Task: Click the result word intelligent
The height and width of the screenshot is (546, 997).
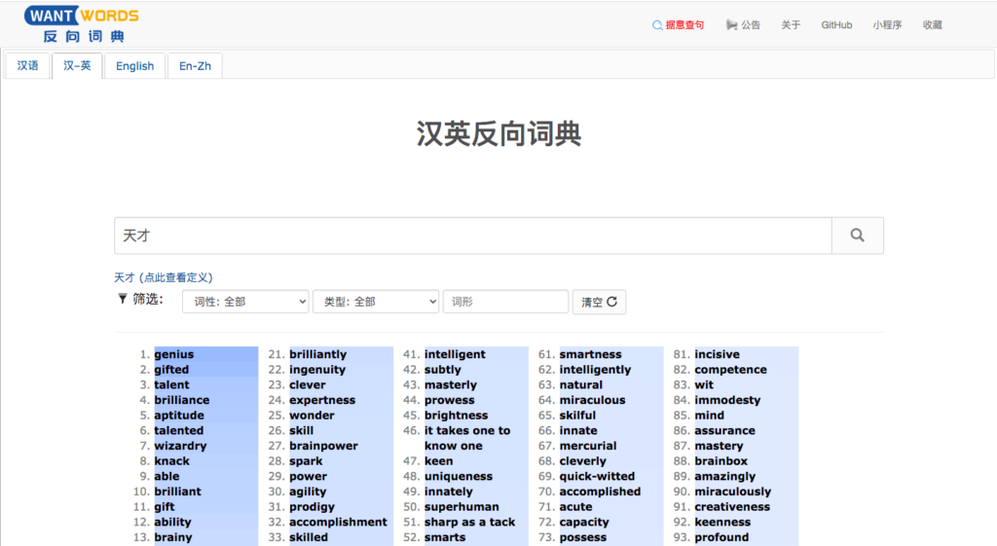Action: click(455, 354)
